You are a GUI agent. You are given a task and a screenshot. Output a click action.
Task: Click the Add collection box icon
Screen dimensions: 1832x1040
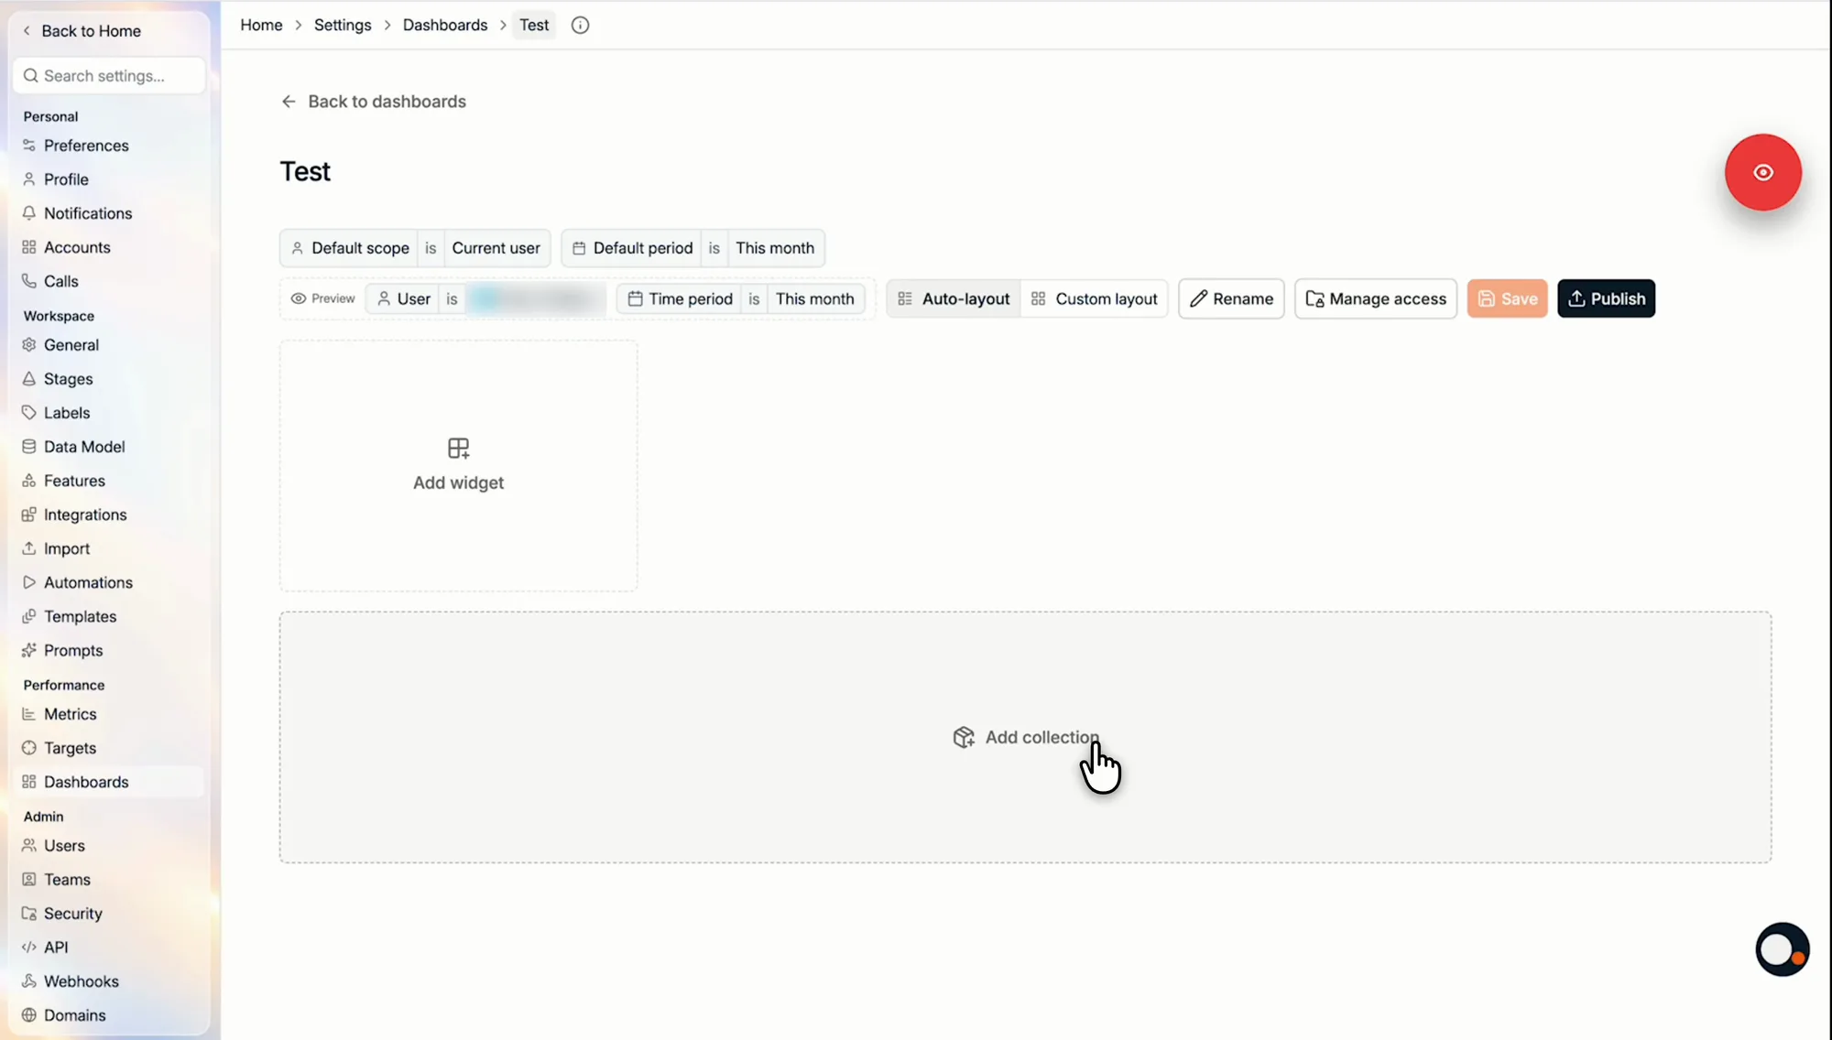[x=964, y=737]
